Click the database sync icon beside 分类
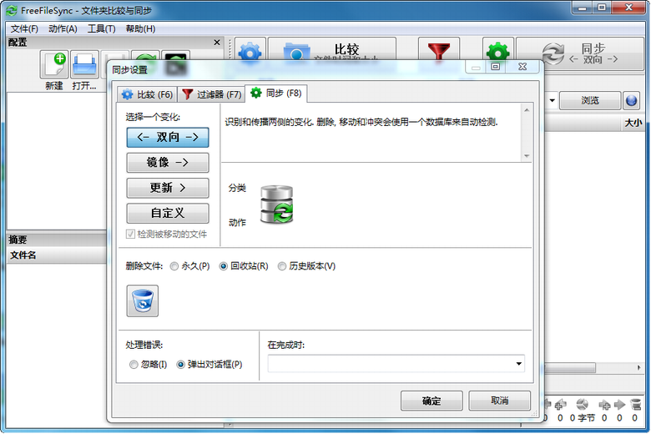Image resolution: width=651 pixels, height=434 pixels. point(276,204)
